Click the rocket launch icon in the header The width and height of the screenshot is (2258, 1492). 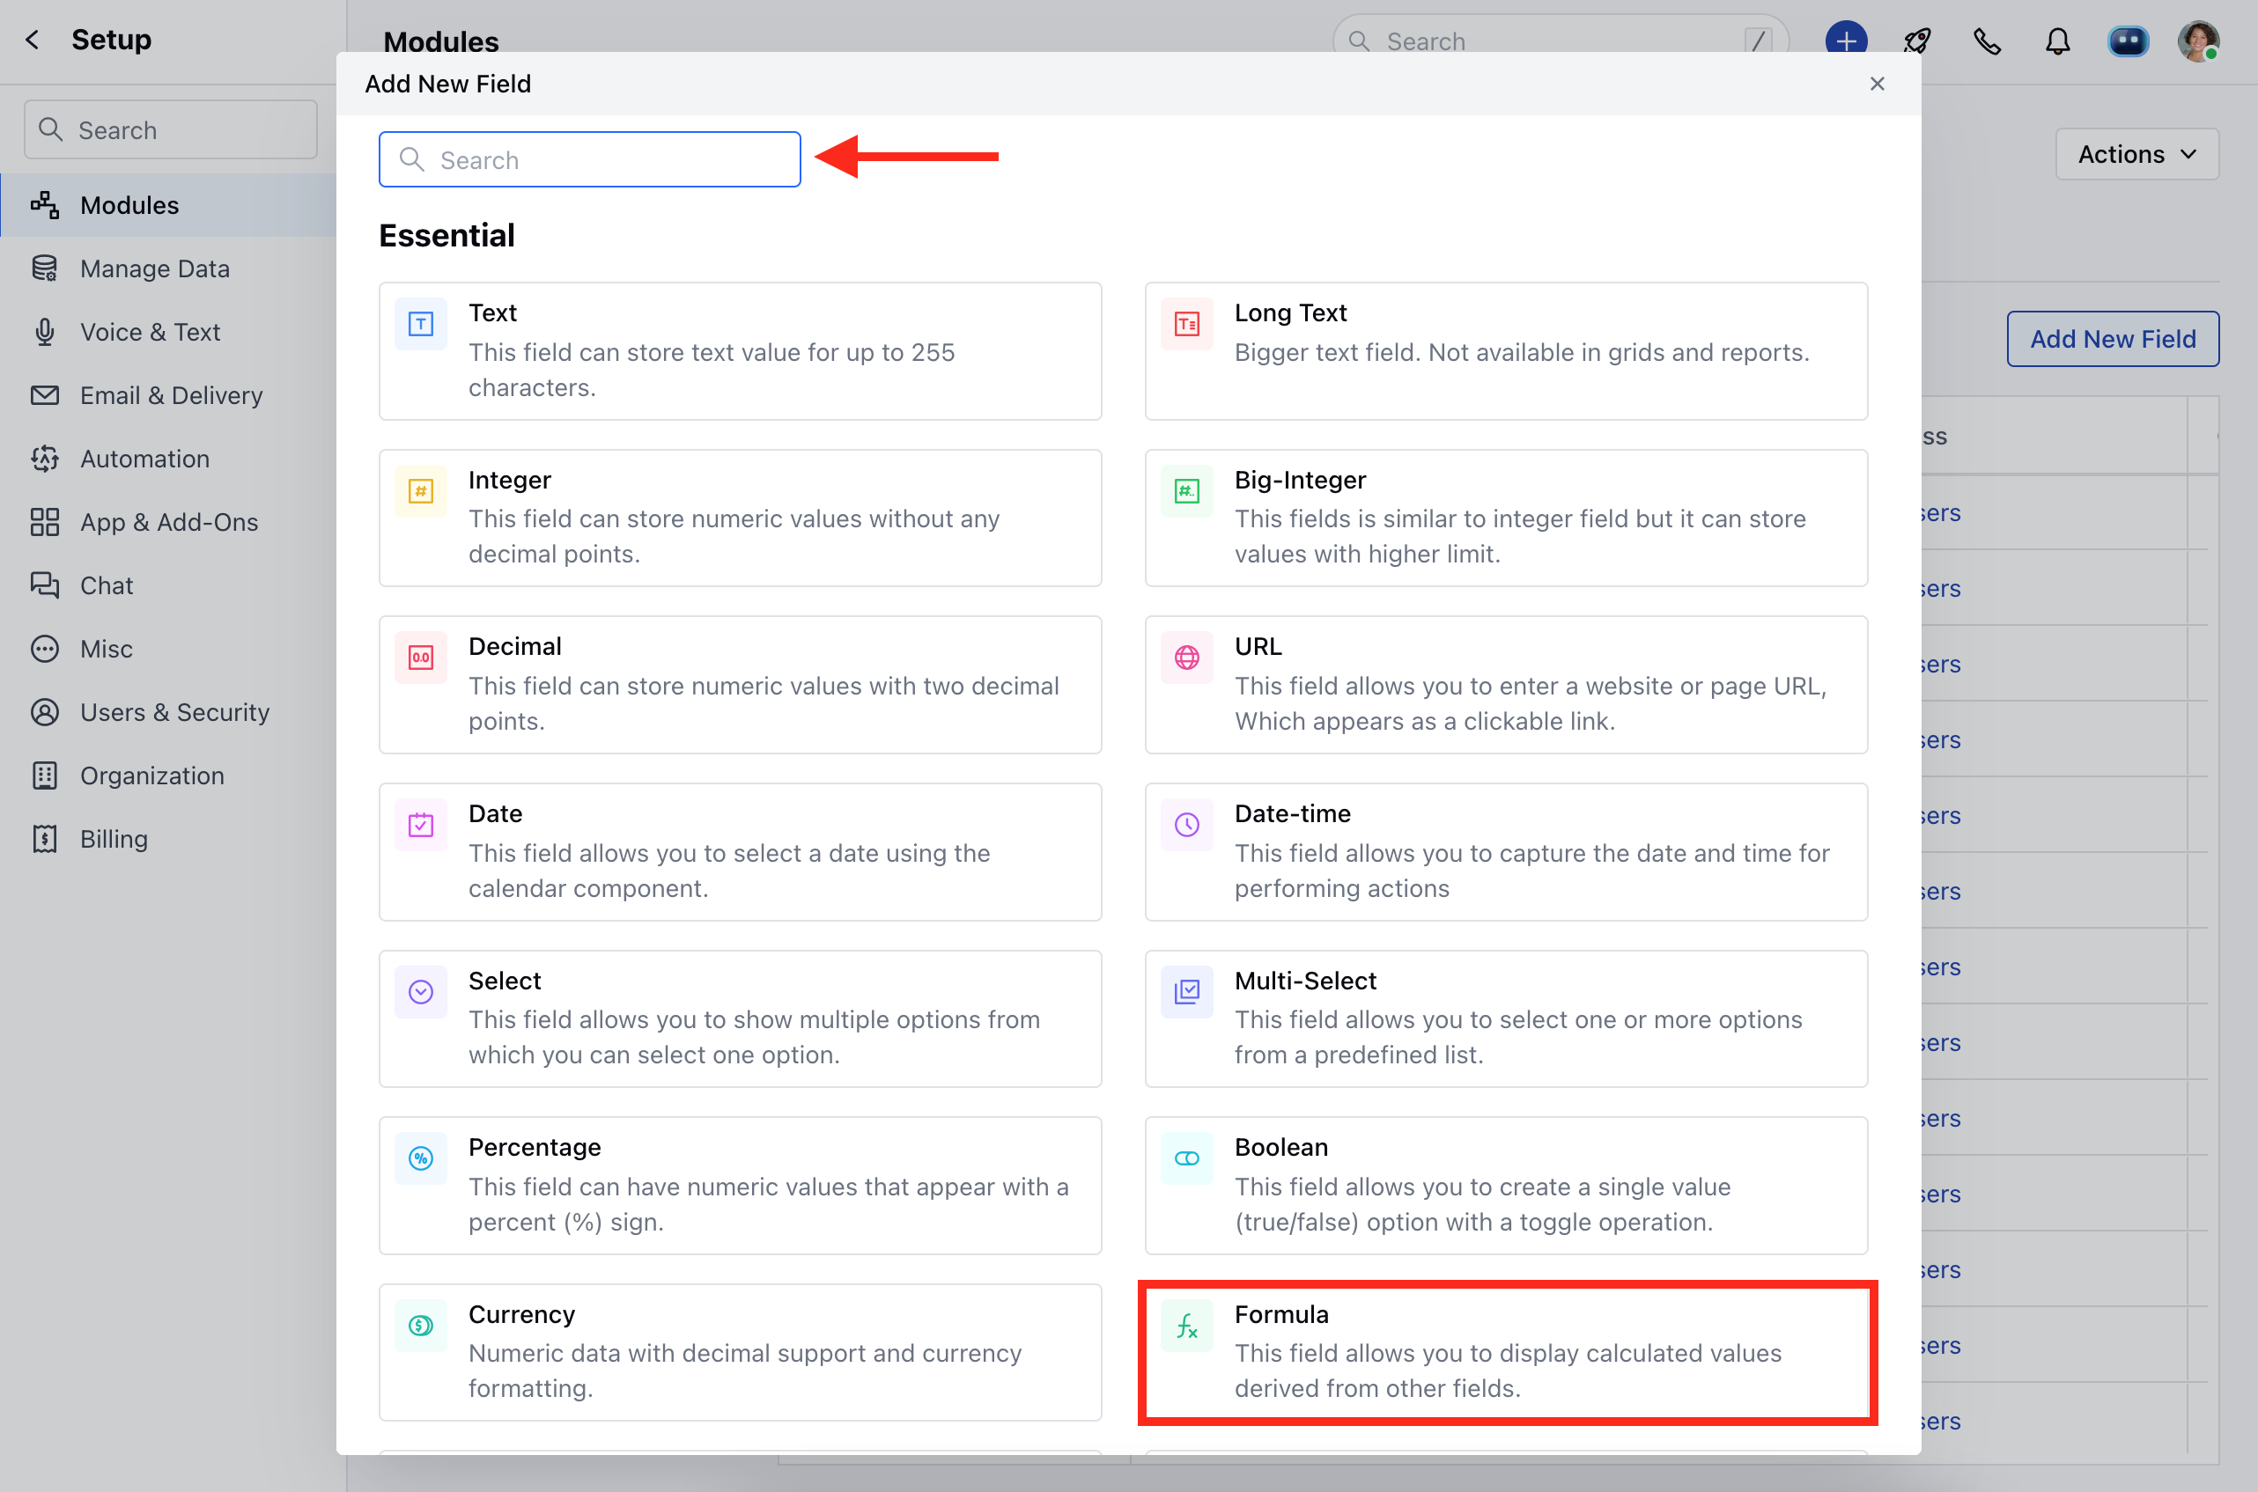tap(1917, 40)
